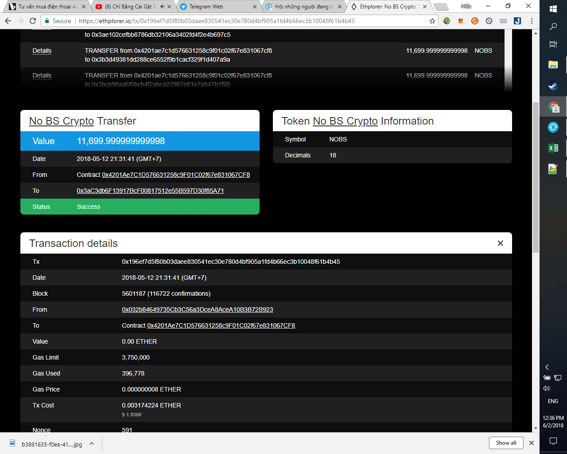
Task: Switch to the 'Hội những người đang' tab
Action: [303, 7]
